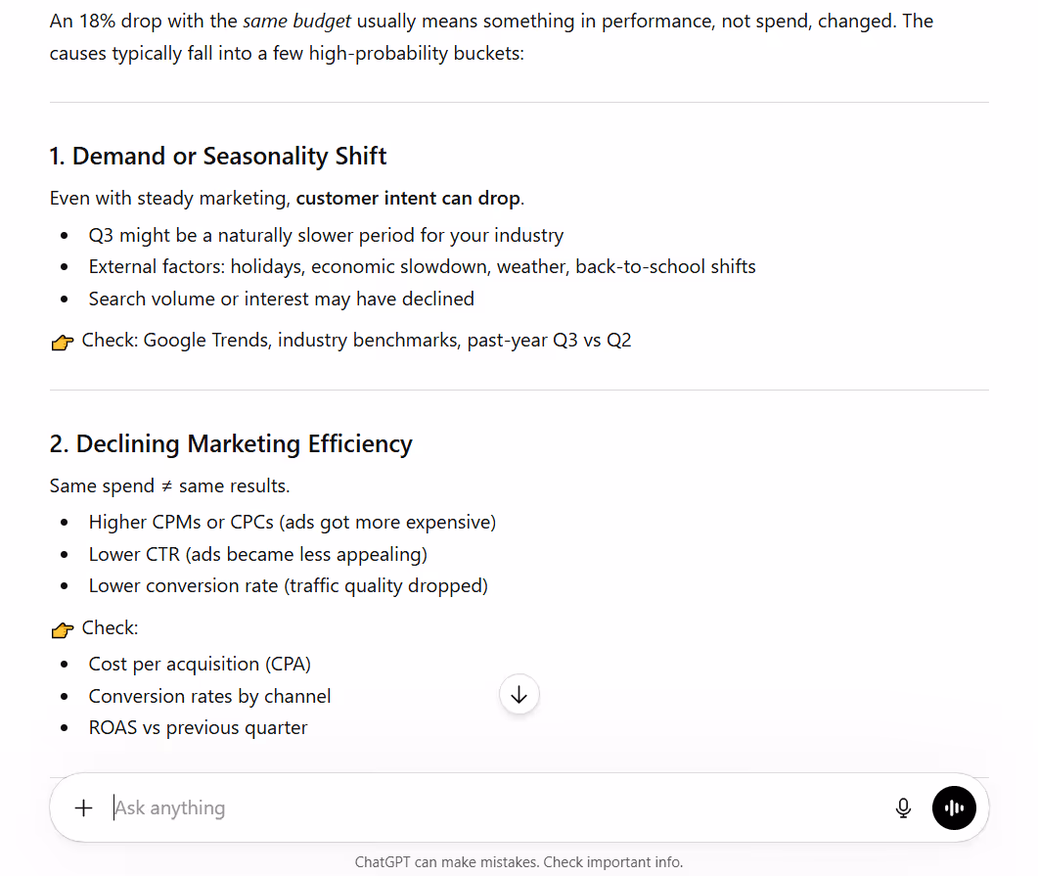
Task: Start dictation with the microphone icon
Action: tap(903, 807)
